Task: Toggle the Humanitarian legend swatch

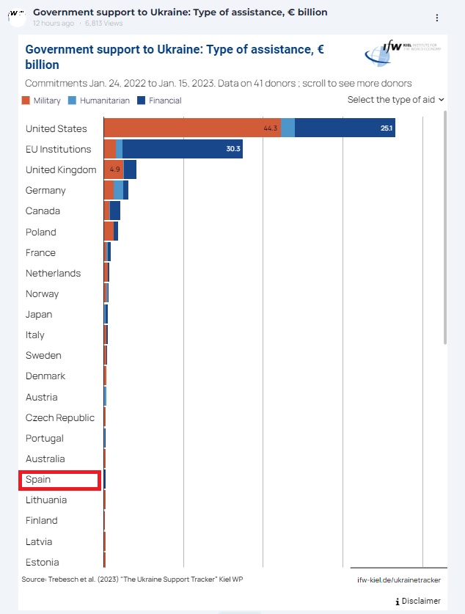Action: click(72, 100)
